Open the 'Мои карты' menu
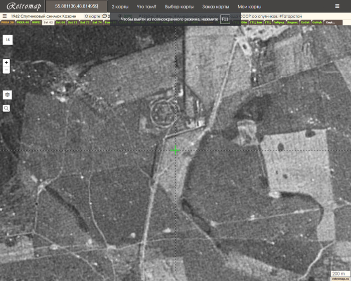 pos(249,7)
